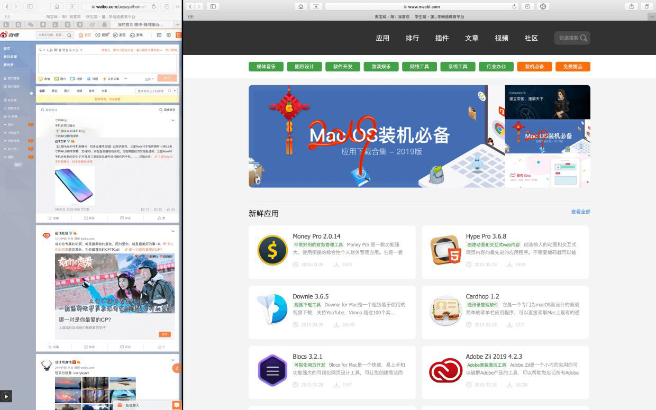This screenshot has width=656, height=410.
Task: Add topic hashtag (话题) in Weibo composer
Action: [x=93, y=78]
